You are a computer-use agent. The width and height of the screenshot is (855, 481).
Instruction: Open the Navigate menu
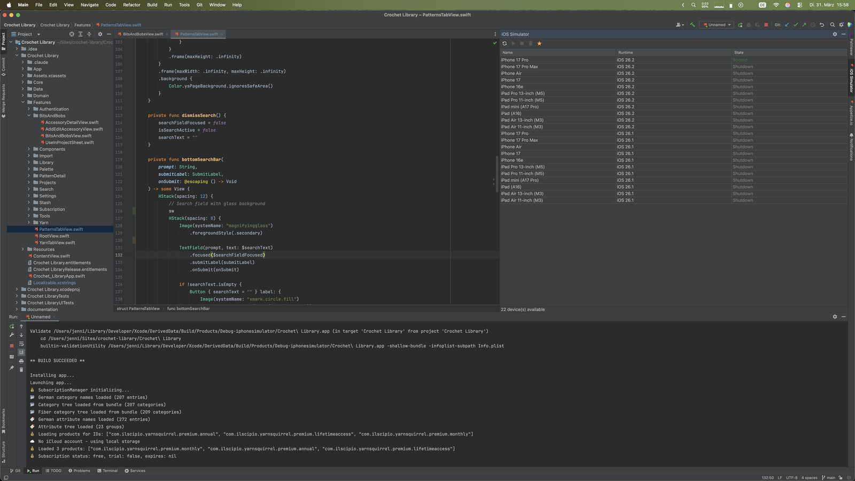[89, 5]
